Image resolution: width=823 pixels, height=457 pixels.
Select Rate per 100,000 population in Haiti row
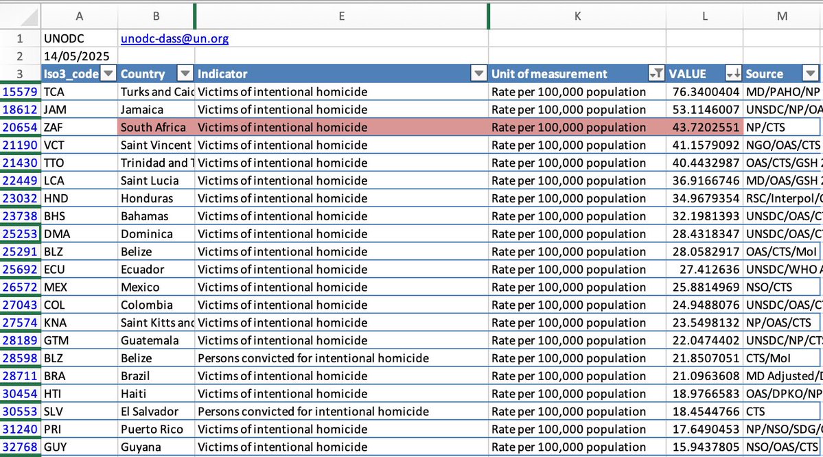pyautogui.click(x=577, y=393)
